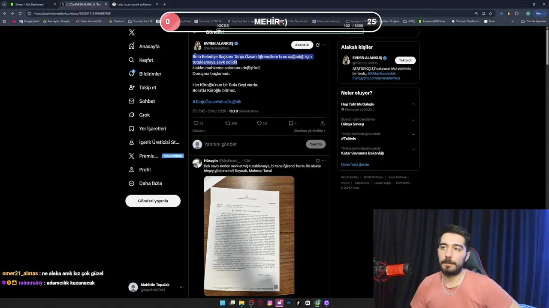This screenshot has height=308, width=549.
Task: Open Windows Start menu
Action: [x=223, y=303]
